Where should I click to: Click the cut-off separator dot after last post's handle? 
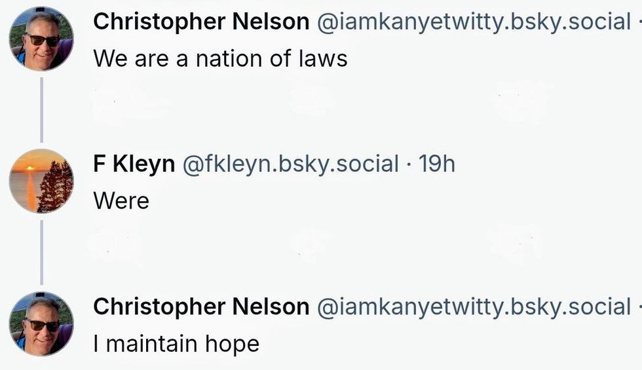(639, 307)
